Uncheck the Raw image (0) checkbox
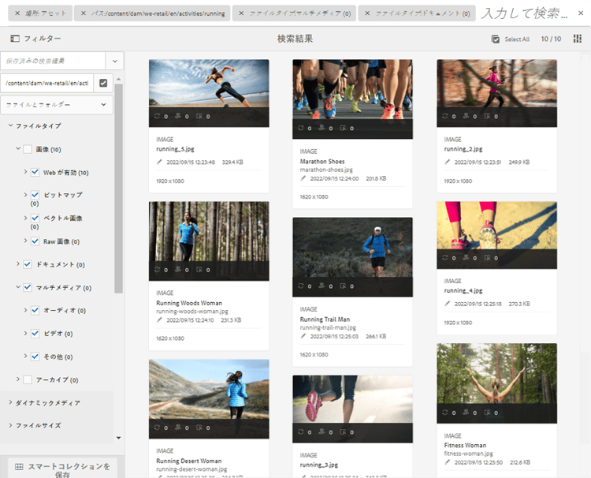The image size is (591, 478). point(35,241)
